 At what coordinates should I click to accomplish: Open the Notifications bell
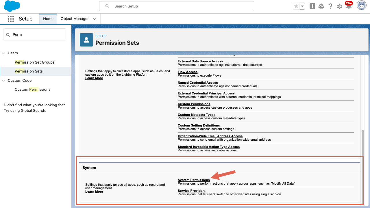(349, 6)
